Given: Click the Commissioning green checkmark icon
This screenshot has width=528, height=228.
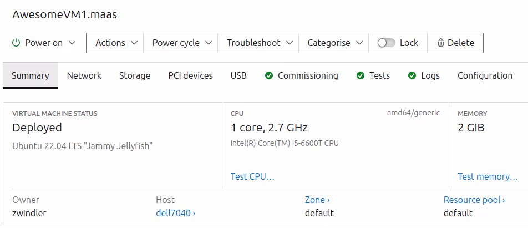Looking at the screenshot, I should pos(269,75).
